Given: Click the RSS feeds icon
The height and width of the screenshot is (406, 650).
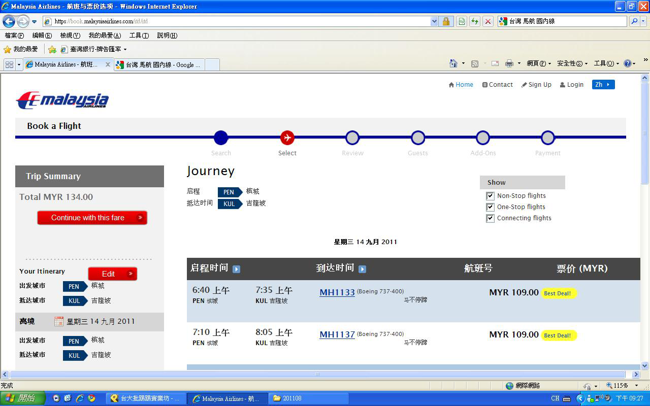Looking at the screenshot, I should [x=475, y=63].
